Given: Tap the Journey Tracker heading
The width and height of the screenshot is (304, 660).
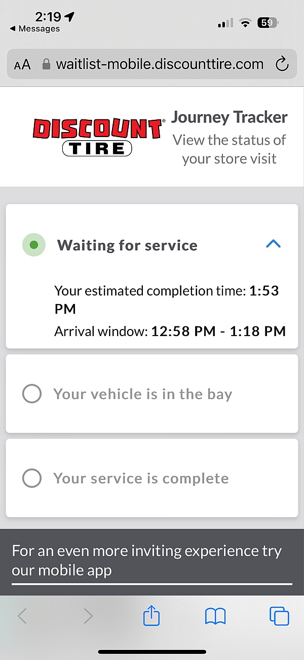Looking at the screenshot, I should (x=229, y=117).
